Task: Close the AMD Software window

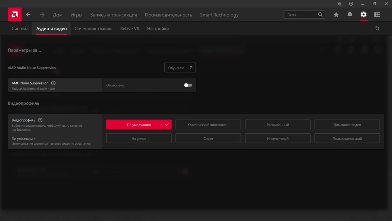Action: point(386,4)
